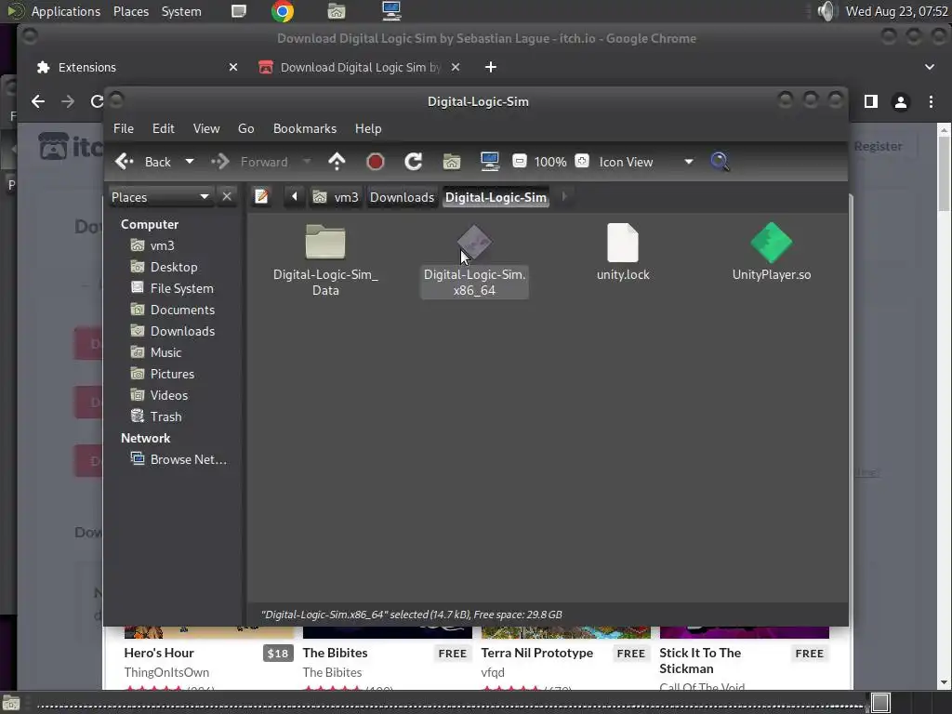Zoom in with the plus icon

click(x=582, y=161)
